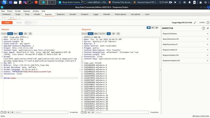This screenshot has height=118, width=210.
Task: Select Hex view in the Request pane
Action: click(15, 34)
